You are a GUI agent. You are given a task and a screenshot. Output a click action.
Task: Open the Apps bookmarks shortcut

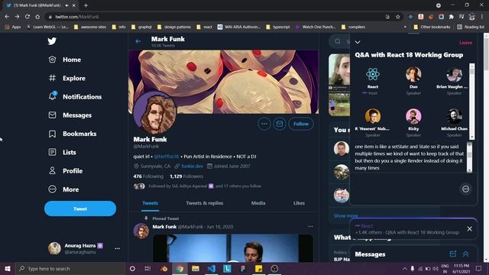click(13, 27)
